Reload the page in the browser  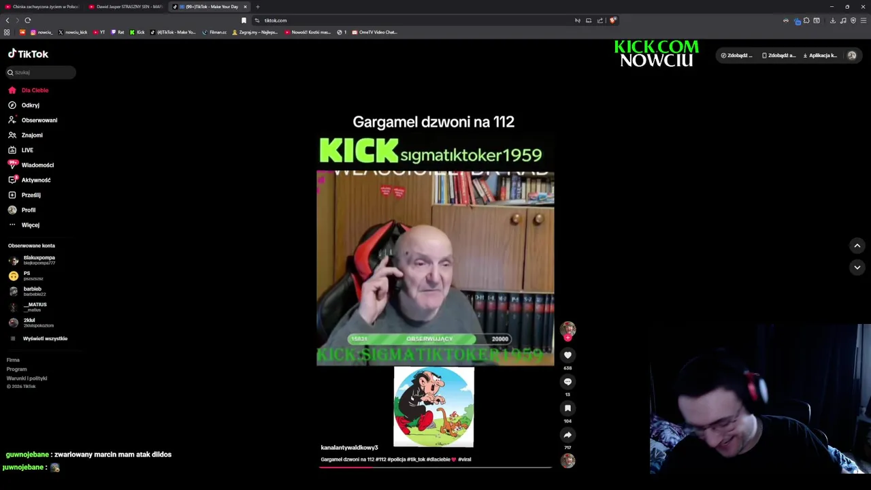click(x=28, y=20)
